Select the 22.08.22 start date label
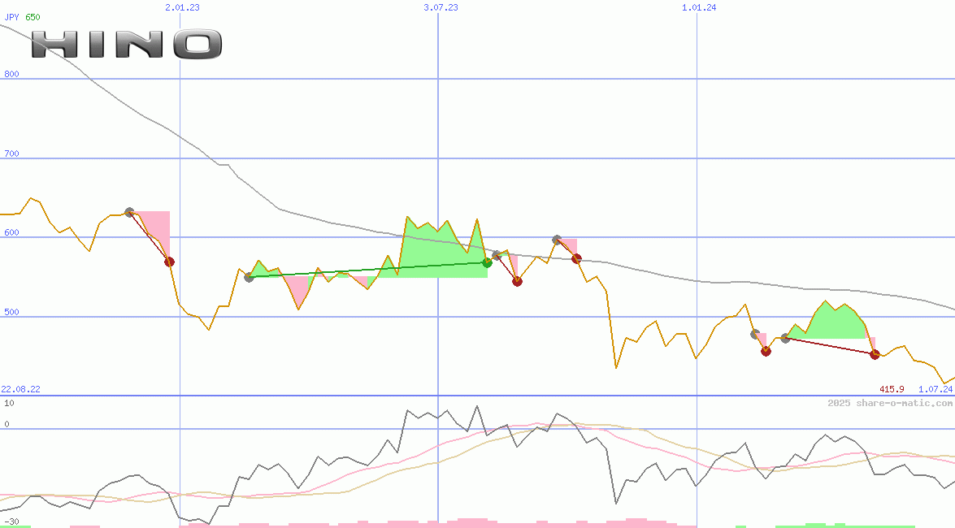The height and width of the screenshot is (528, 955). pyautogui.click(x=20, y=389)
